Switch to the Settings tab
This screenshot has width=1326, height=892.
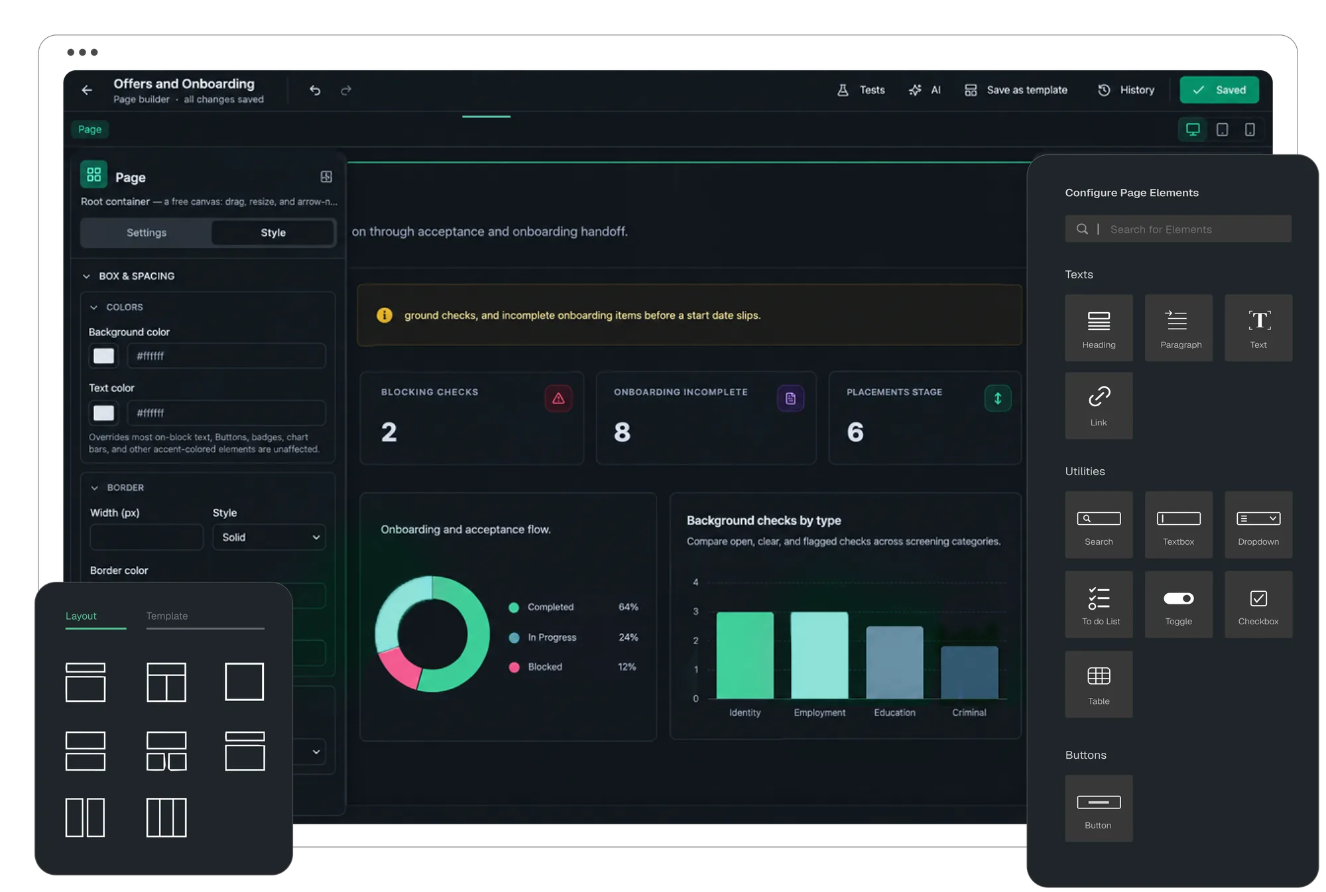[147, 233]
